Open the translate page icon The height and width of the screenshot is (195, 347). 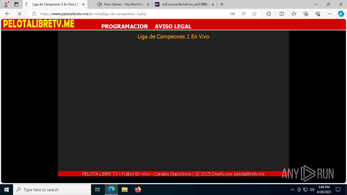233,14
